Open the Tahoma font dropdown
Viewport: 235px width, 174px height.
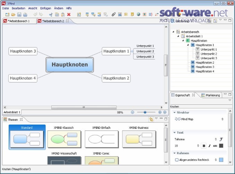pos(216,139)
